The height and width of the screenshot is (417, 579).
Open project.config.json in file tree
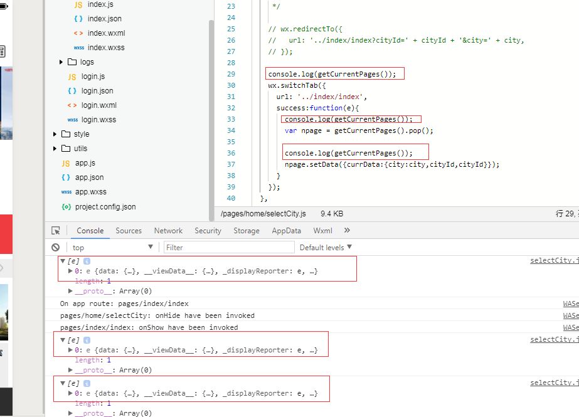105,207
